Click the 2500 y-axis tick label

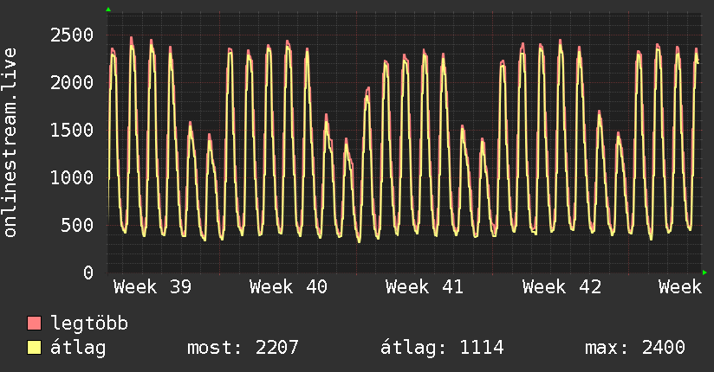coord(72,35)
